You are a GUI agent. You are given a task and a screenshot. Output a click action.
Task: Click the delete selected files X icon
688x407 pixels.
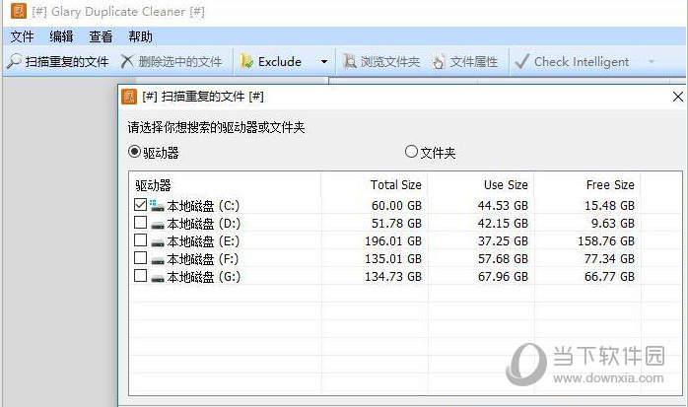coord(127,61)
